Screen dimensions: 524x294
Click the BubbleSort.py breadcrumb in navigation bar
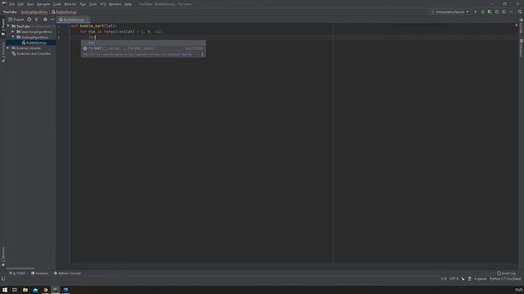[x=64, y=12]
